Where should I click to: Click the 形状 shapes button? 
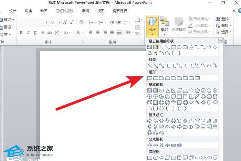coord(152,26)
